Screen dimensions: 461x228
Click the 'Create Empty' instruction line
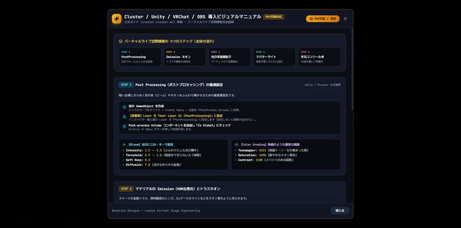click(185, 110)
